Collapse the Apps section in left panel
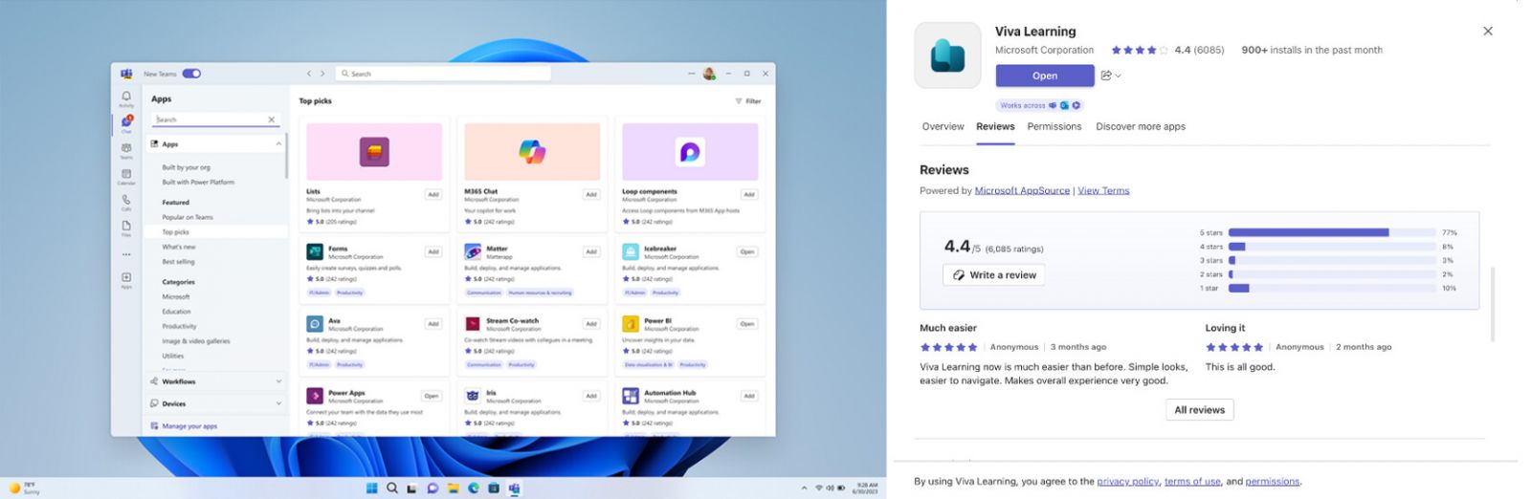Viewport: 1531px width, 499px height. click(x=278, y=144)
